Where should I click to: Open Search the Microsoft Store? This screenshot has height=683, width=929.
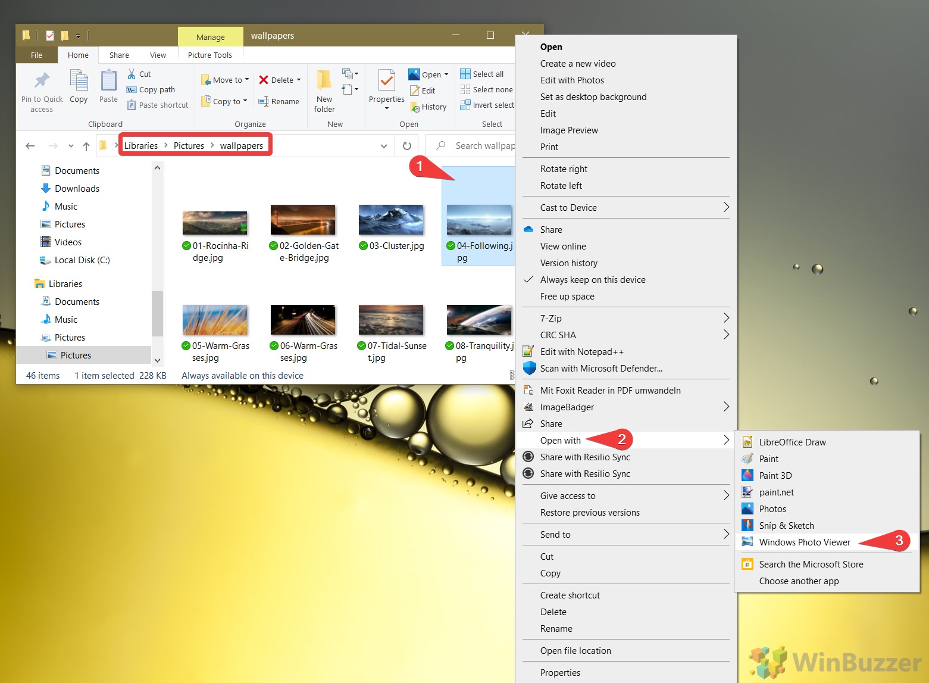pos(811,564)
